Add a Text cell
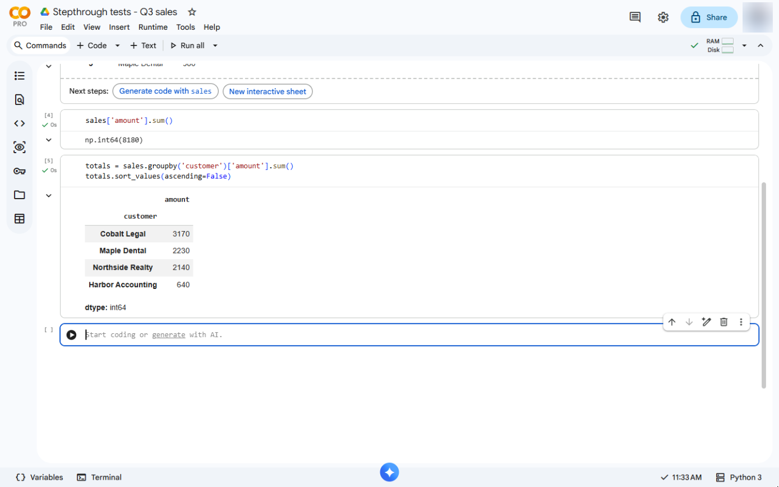 click(143, 45)
